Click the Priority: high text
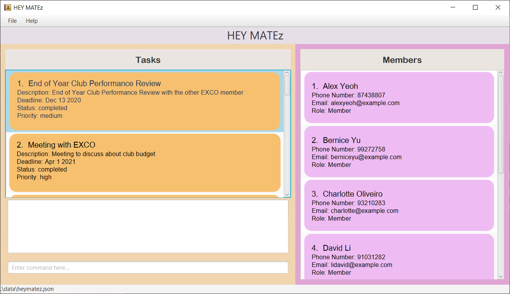The image size is (510, 294). click(x=34, y=177)
